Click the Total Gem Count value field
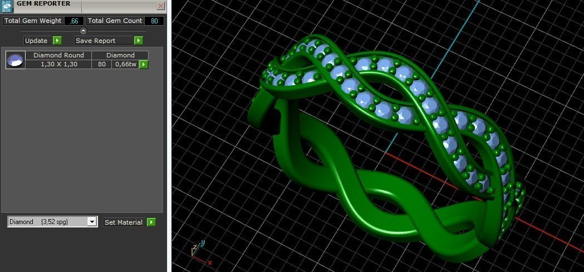The width and height of the screenshot is (584, 272). [x=154, y=21]
